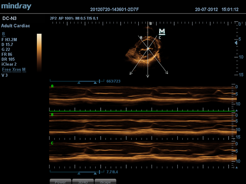Click the iScape button
Viewport: 246px width, 184px height.
click(x=105, y=182)
